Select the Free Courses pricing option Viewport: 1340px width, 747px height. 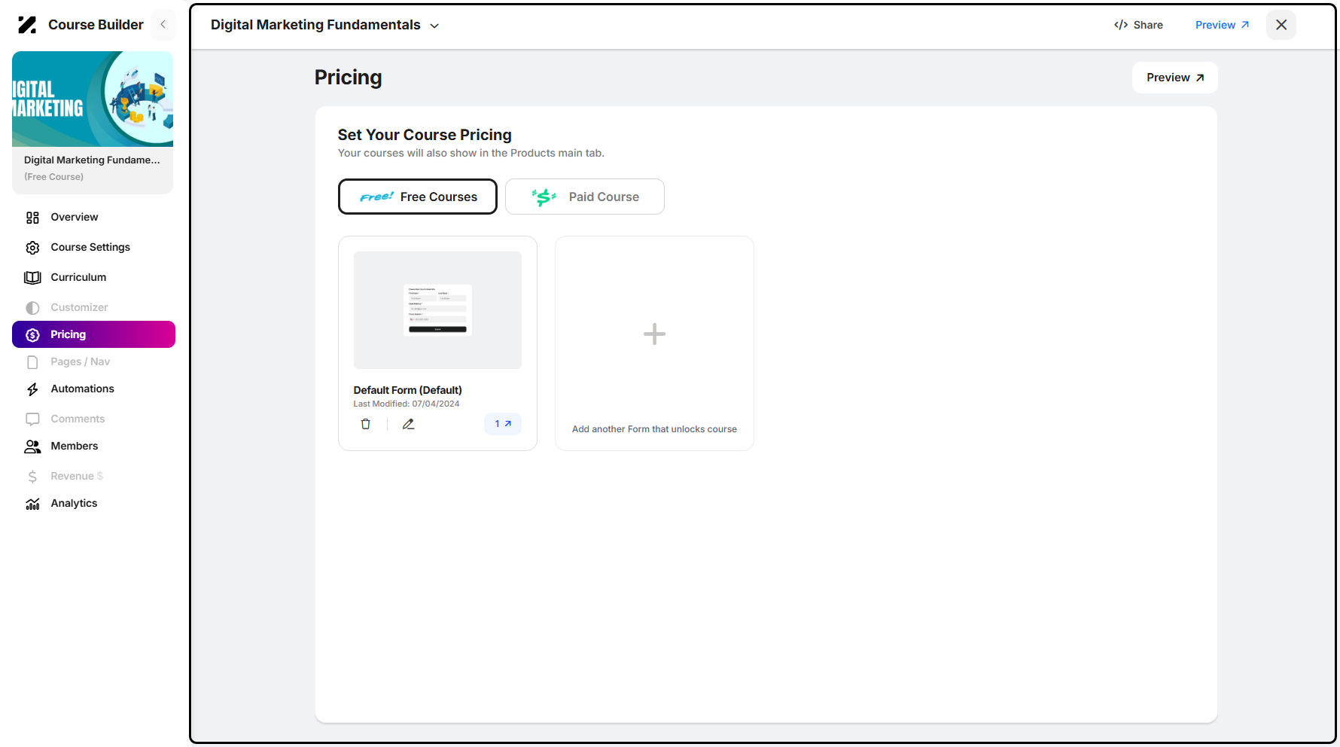pyautogui.click(x=418, y=197)
